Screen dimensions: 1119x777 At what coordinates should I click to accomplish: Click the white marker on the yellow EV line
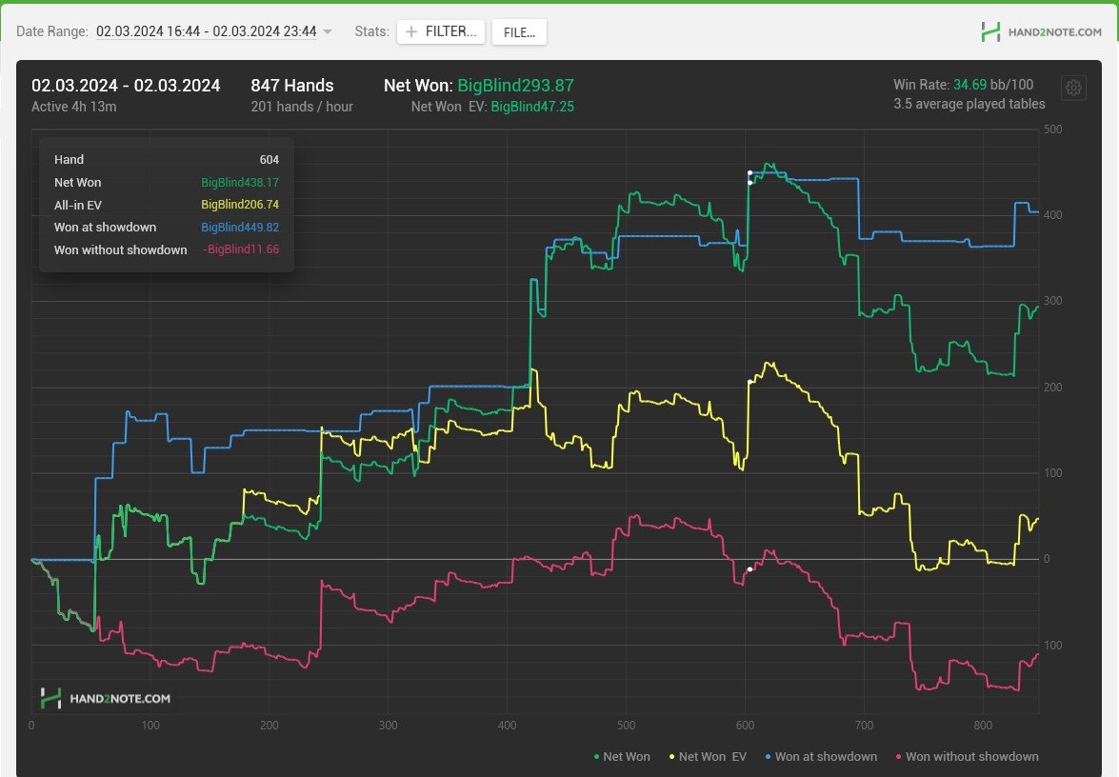point(749,383)
